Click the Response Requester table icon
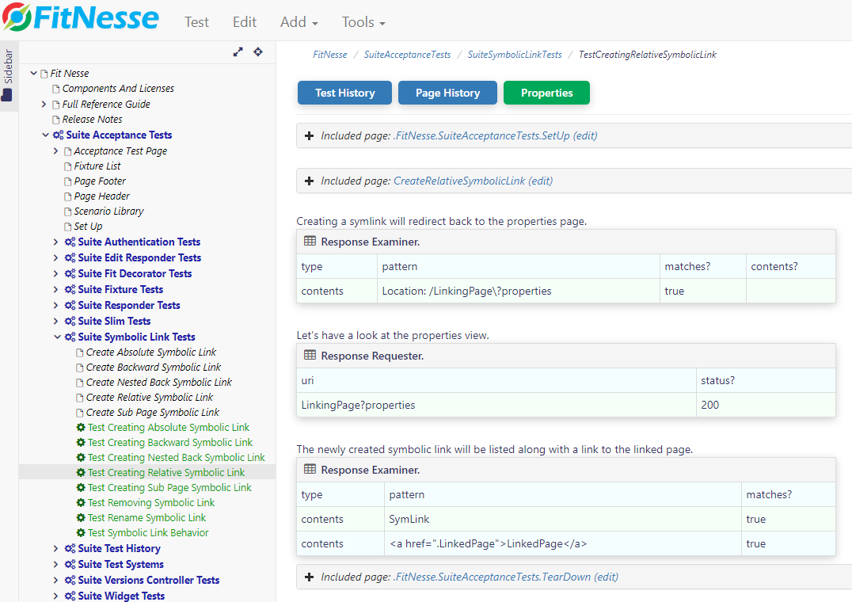852x602 pixels. [x=310, y=356]
